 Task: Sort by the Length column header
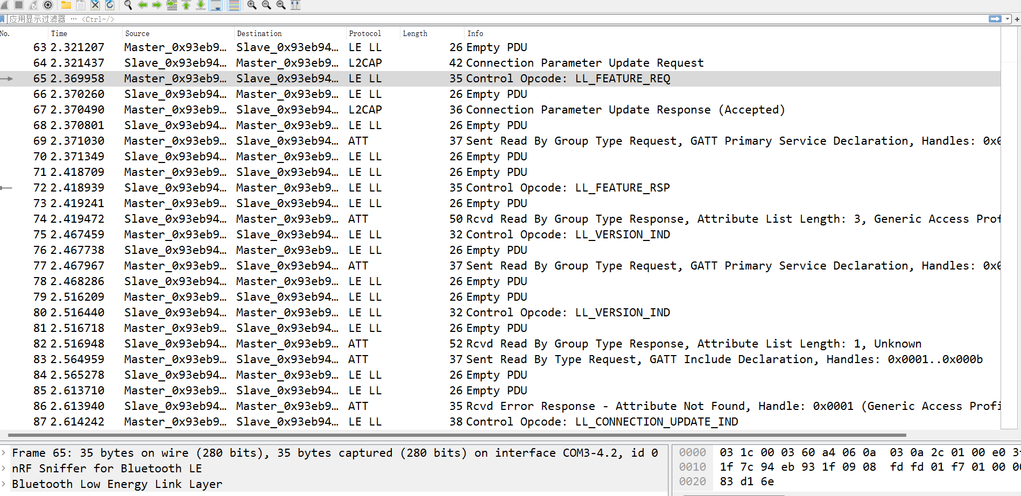432,33
